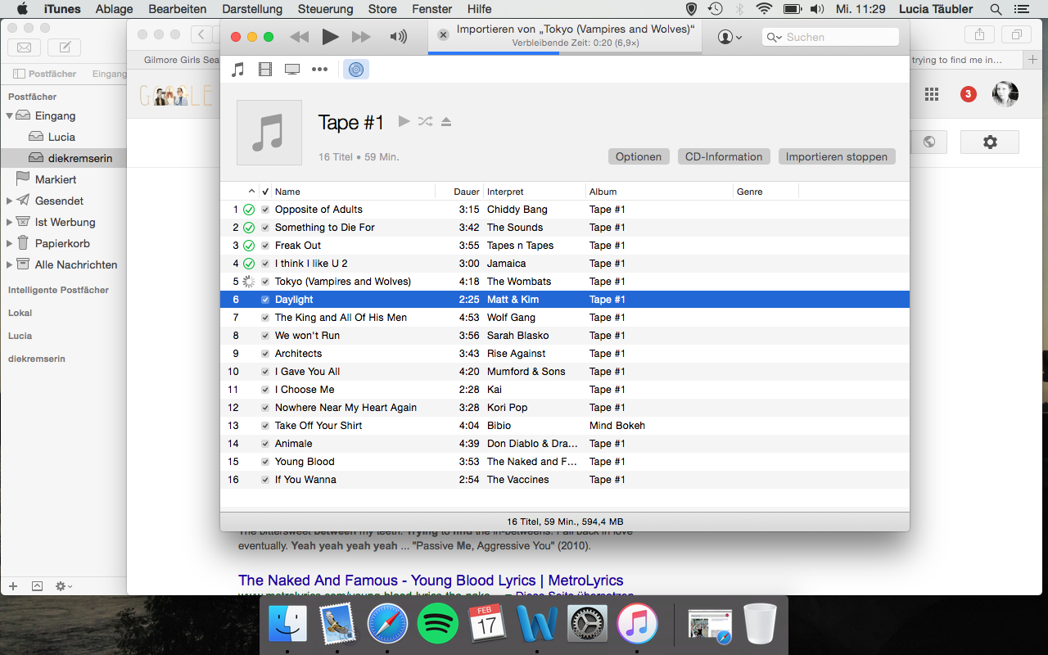1048x655 pixels.
Task: Open the TV Shows library icon
Action: tap(292, 70)
